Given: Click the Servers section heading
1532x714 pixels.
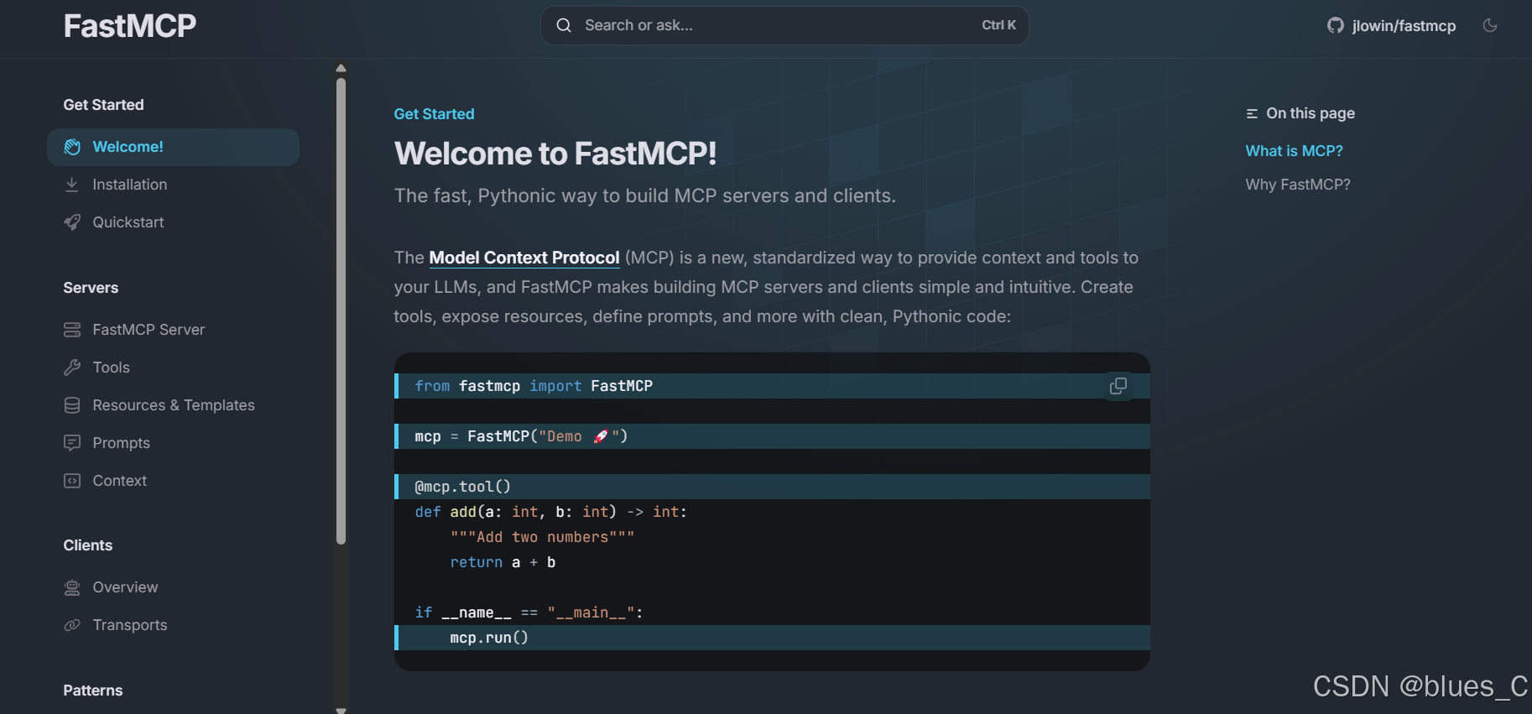Looking at the screenshot, I should [x=91, y=288].
